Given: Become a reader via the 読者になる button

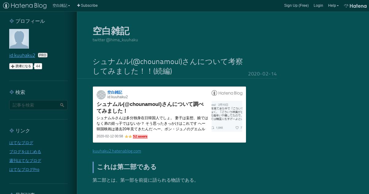Looking at the screenshot, I should 21,66.
